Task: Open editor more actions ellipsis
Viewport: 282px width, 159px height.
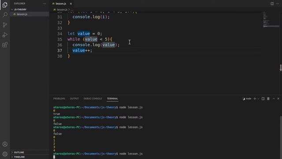Action: [x=278, y=4]
